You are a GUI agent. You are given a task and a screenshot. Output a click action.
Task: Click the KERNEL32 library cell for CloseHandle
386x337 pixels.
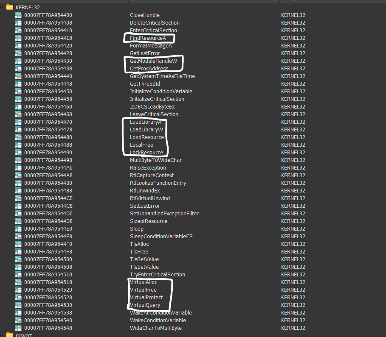point(293,15)
